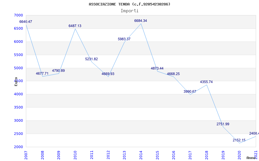Select the data label 6640.47

point(26,22)
